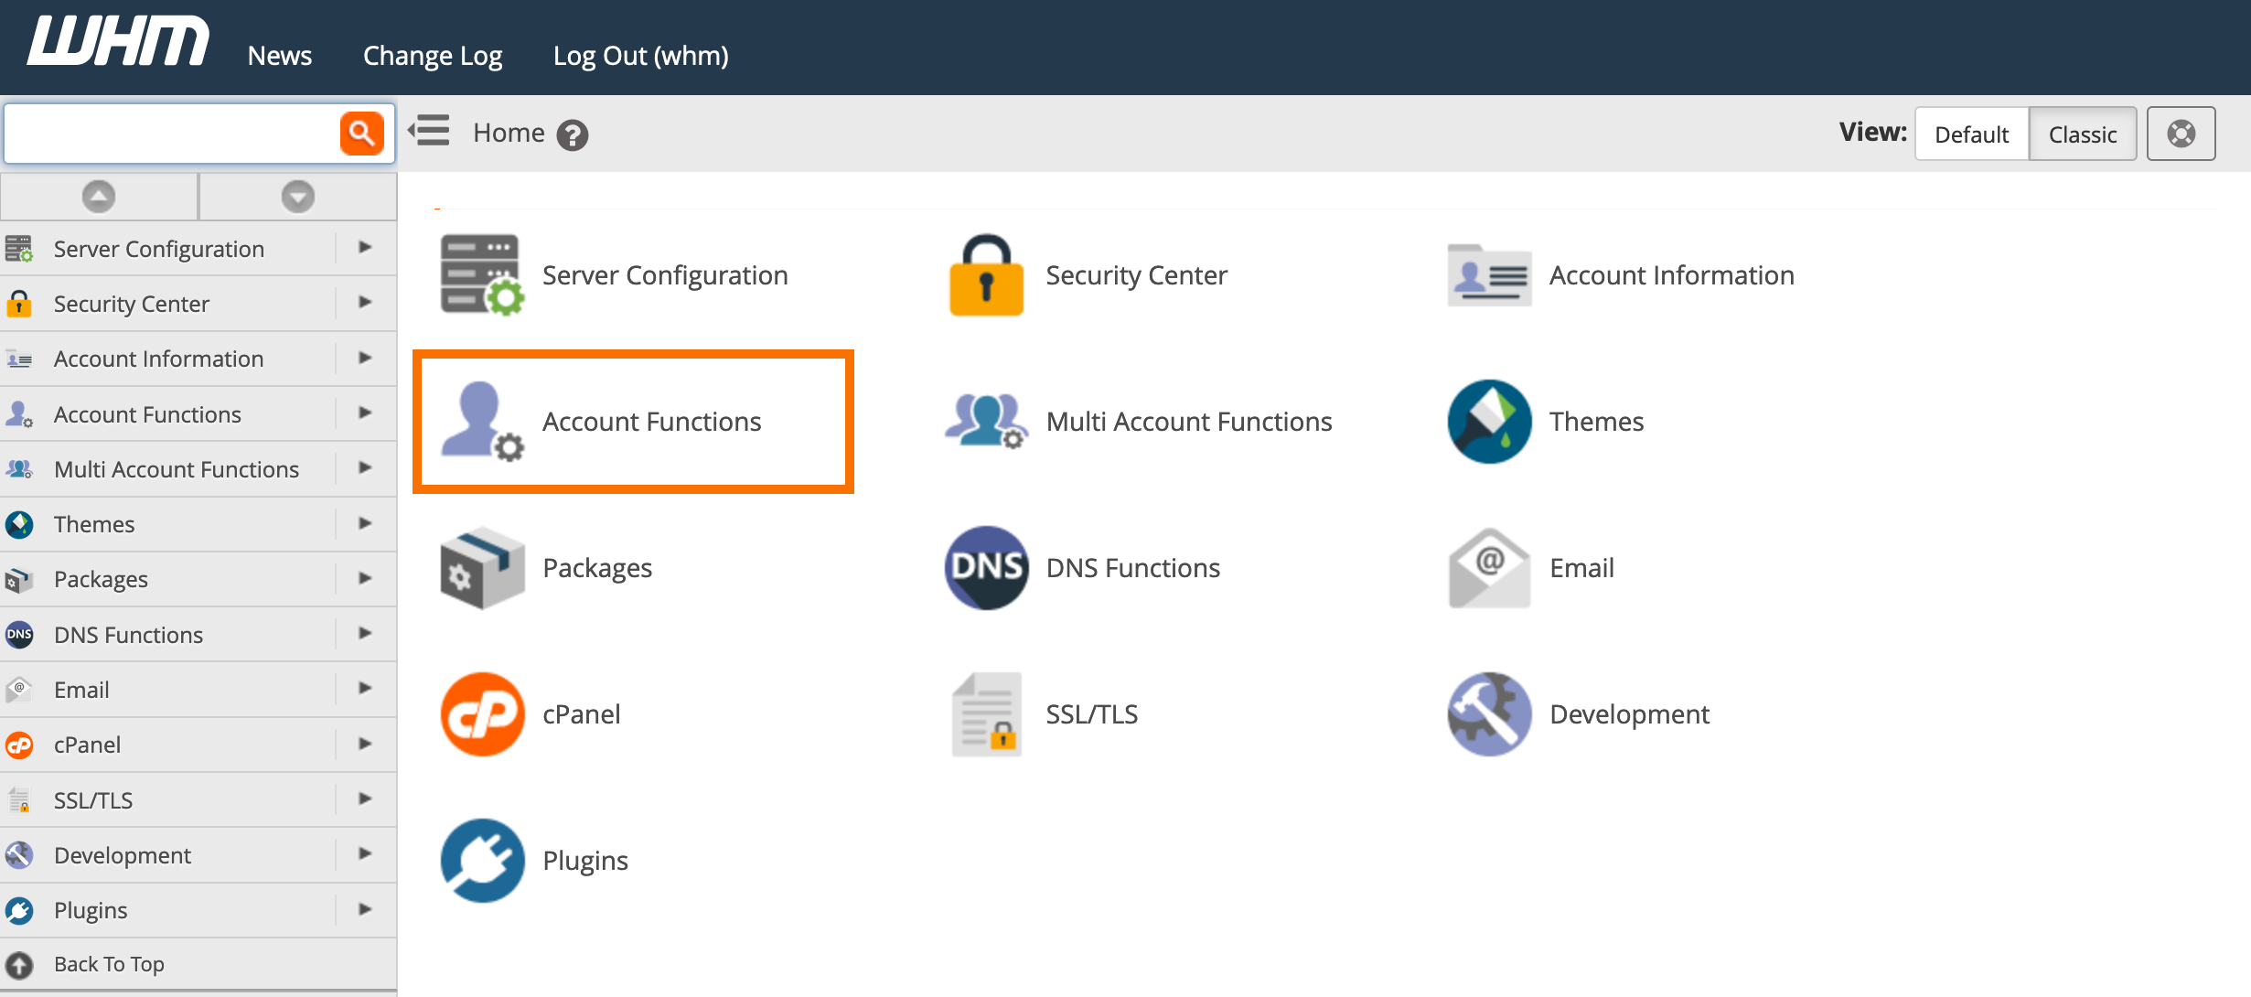Open Email in the sidebar

tap(81, 690)
